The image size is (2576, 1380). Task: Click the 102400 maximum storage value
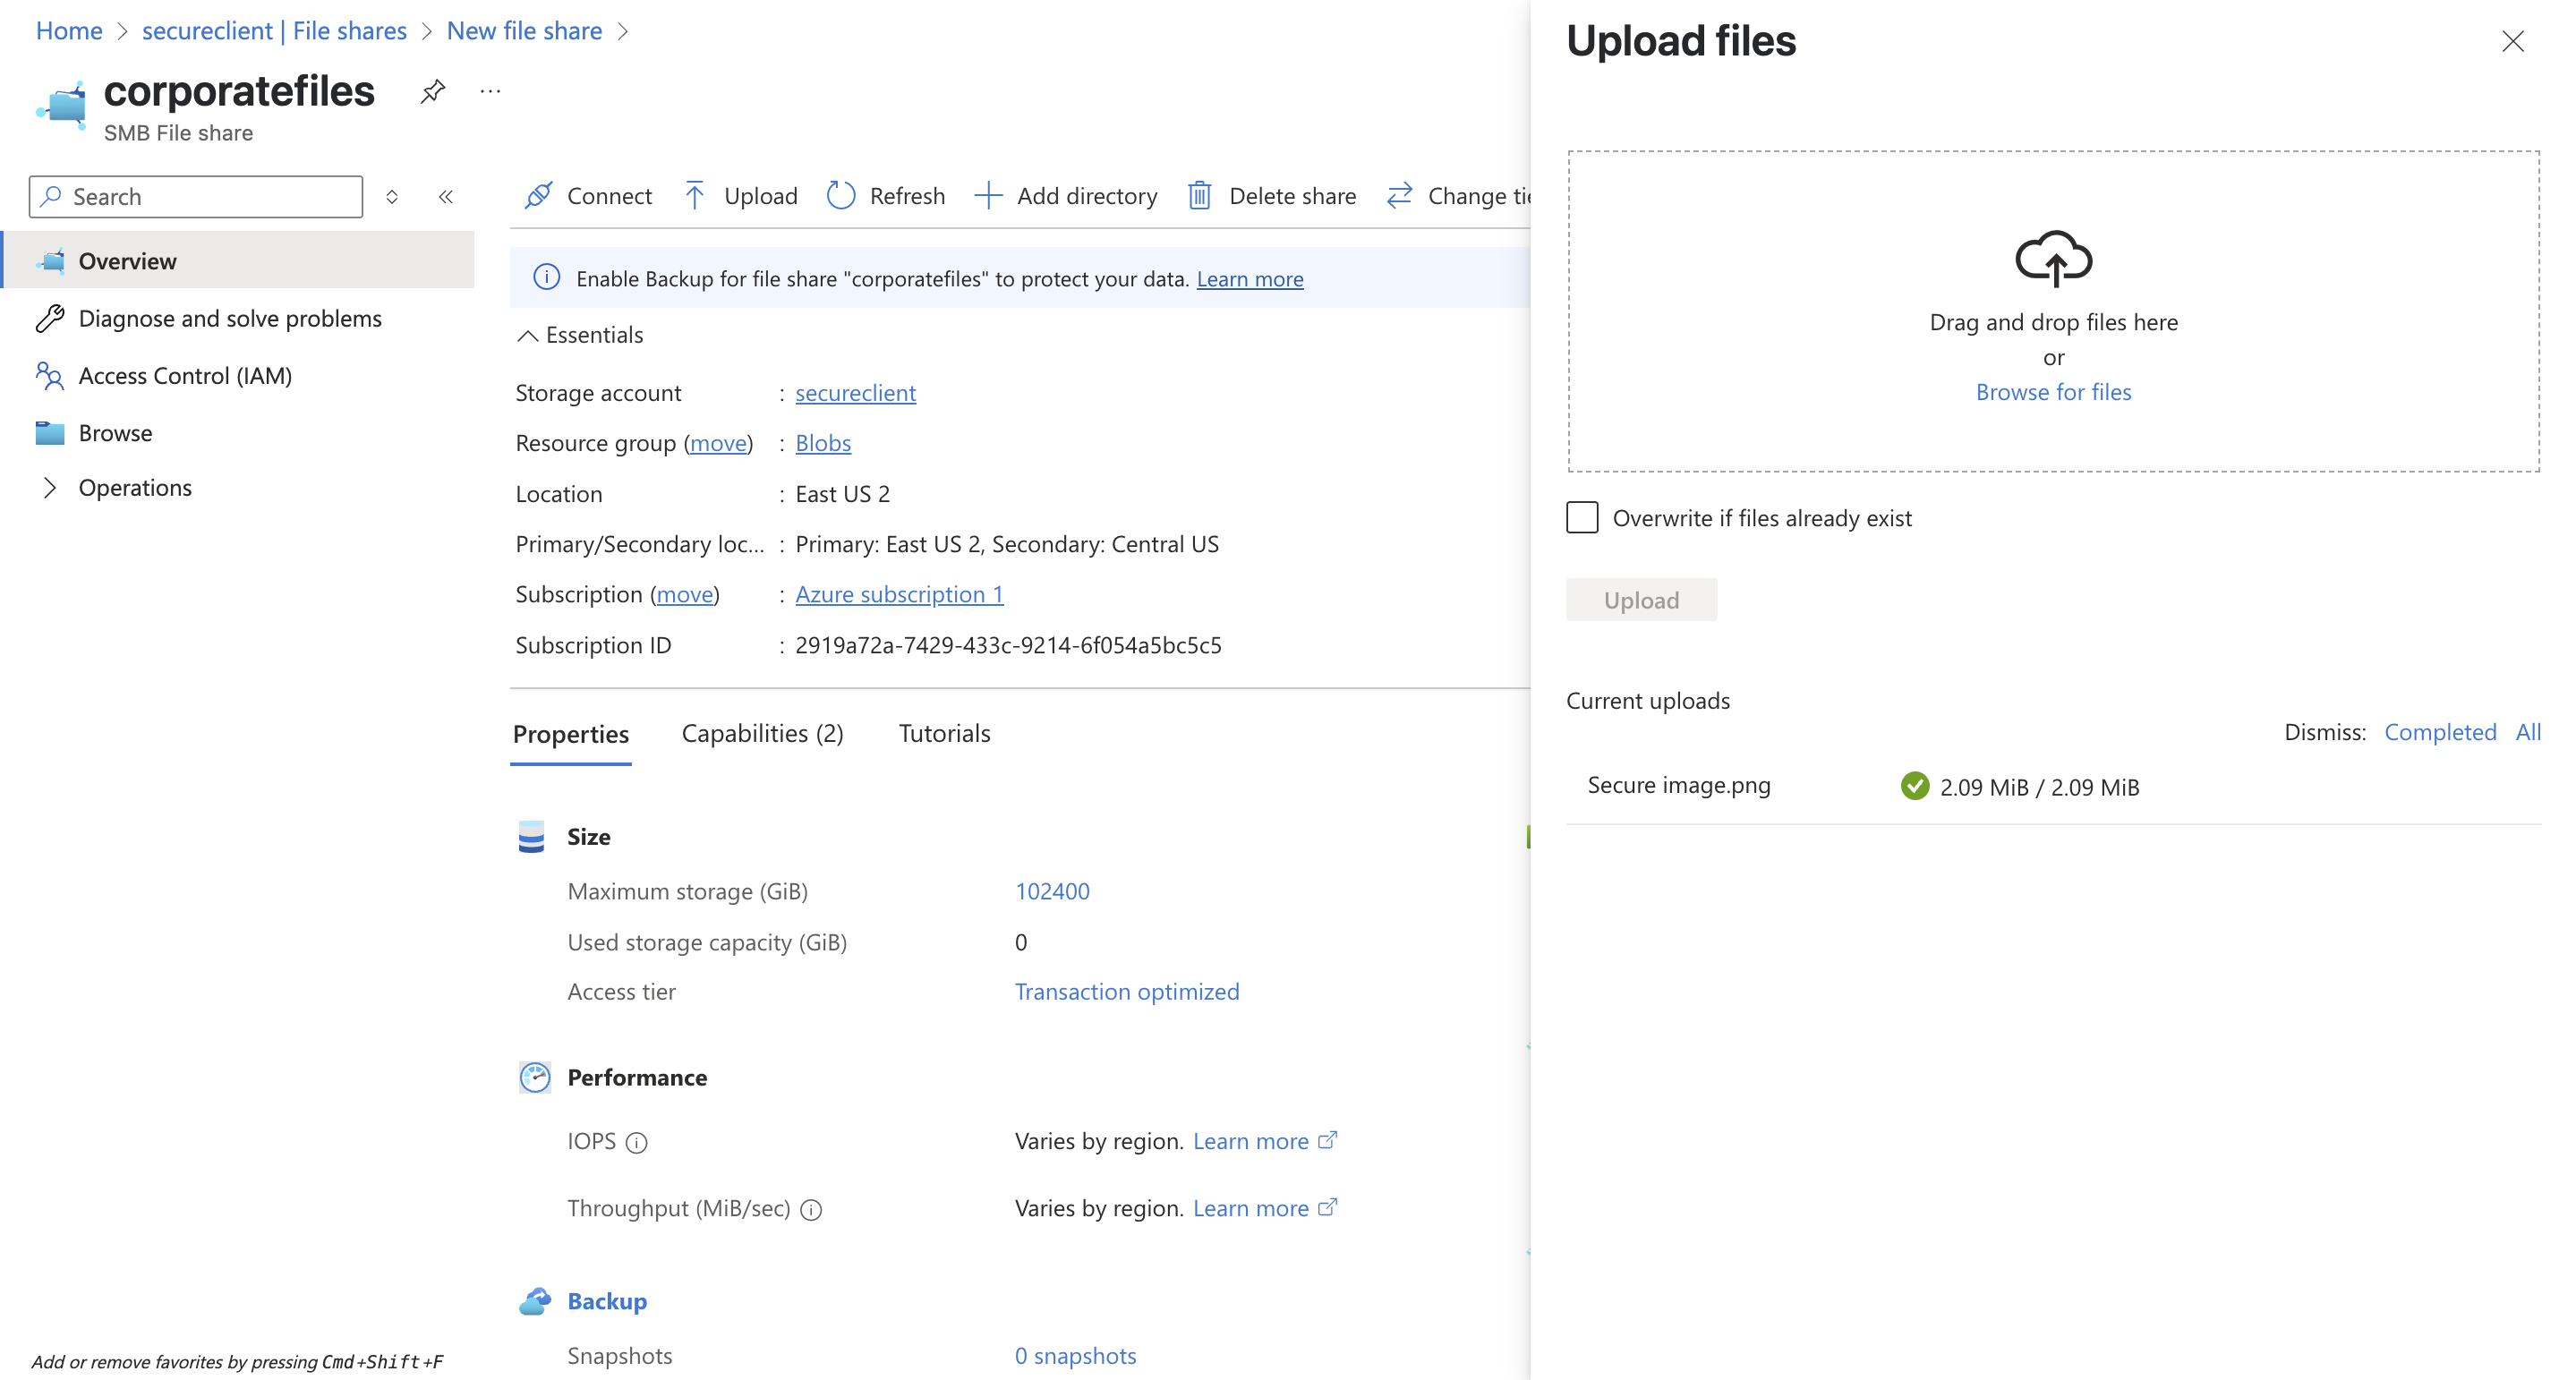coord(1052,891)
